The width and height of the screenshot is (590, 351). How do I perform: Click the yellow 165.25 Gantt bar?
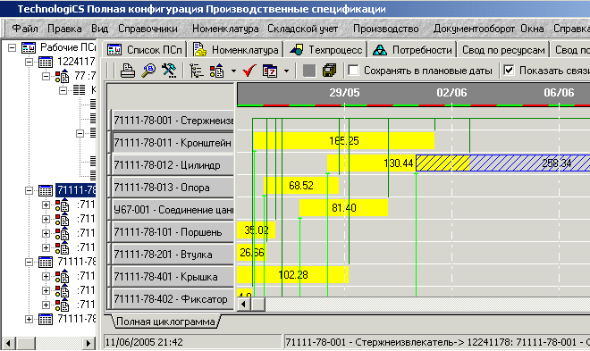point(344,141)
